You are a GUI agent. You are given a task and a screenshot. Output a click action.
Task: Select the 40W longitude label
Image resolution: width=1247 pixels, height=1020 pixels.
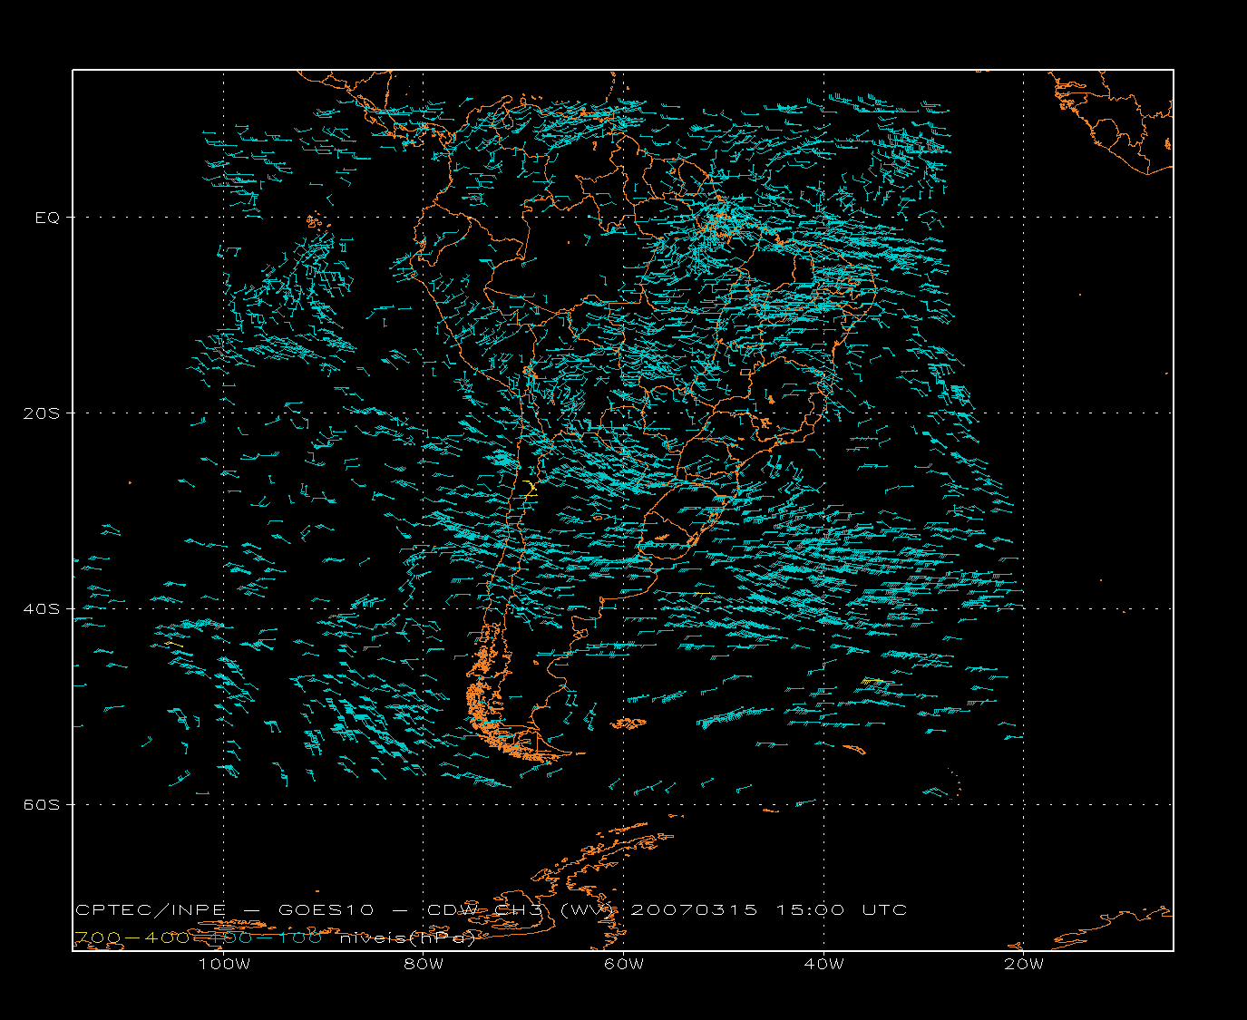[x=823, y=964]
